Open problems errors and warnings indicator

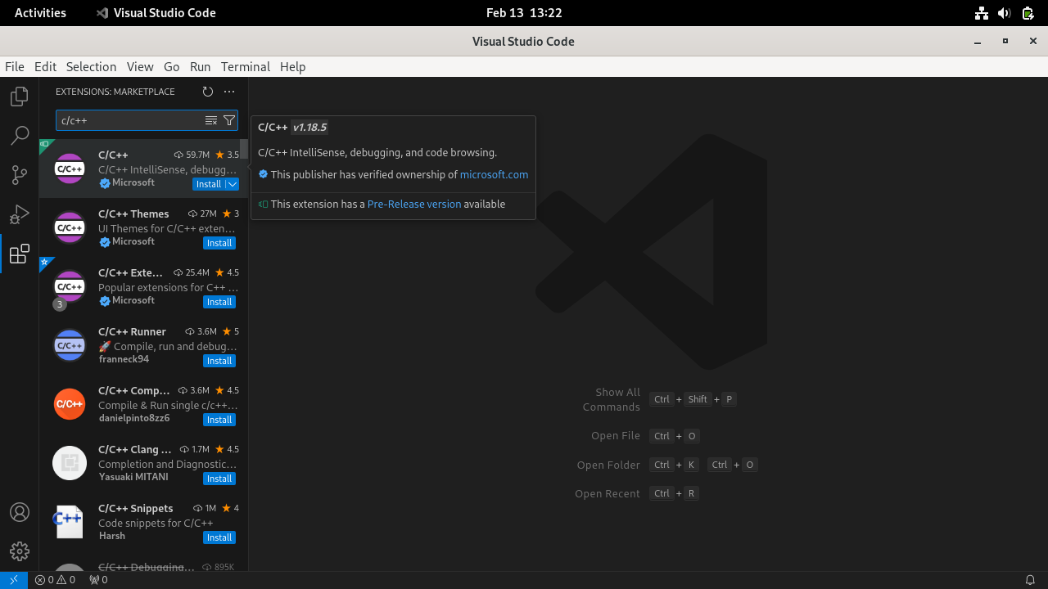[x=55, y=580]
